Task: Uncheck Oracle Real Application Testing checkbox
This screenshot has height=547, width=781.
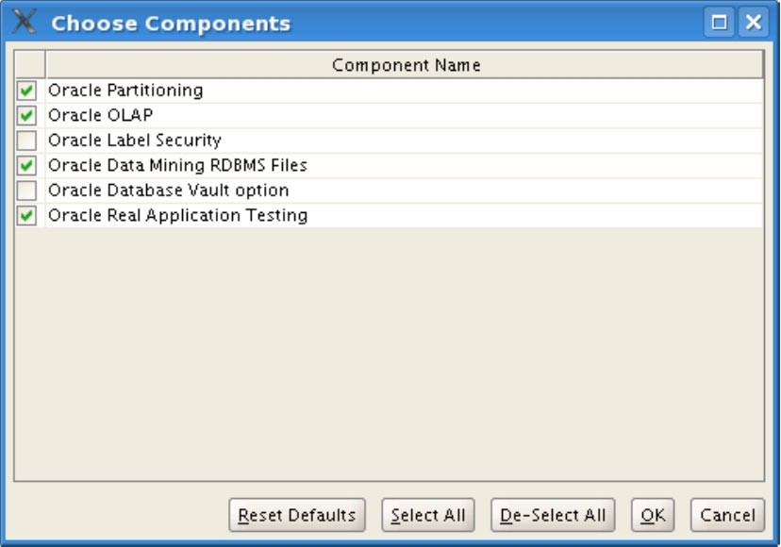Action: (27, 216)
